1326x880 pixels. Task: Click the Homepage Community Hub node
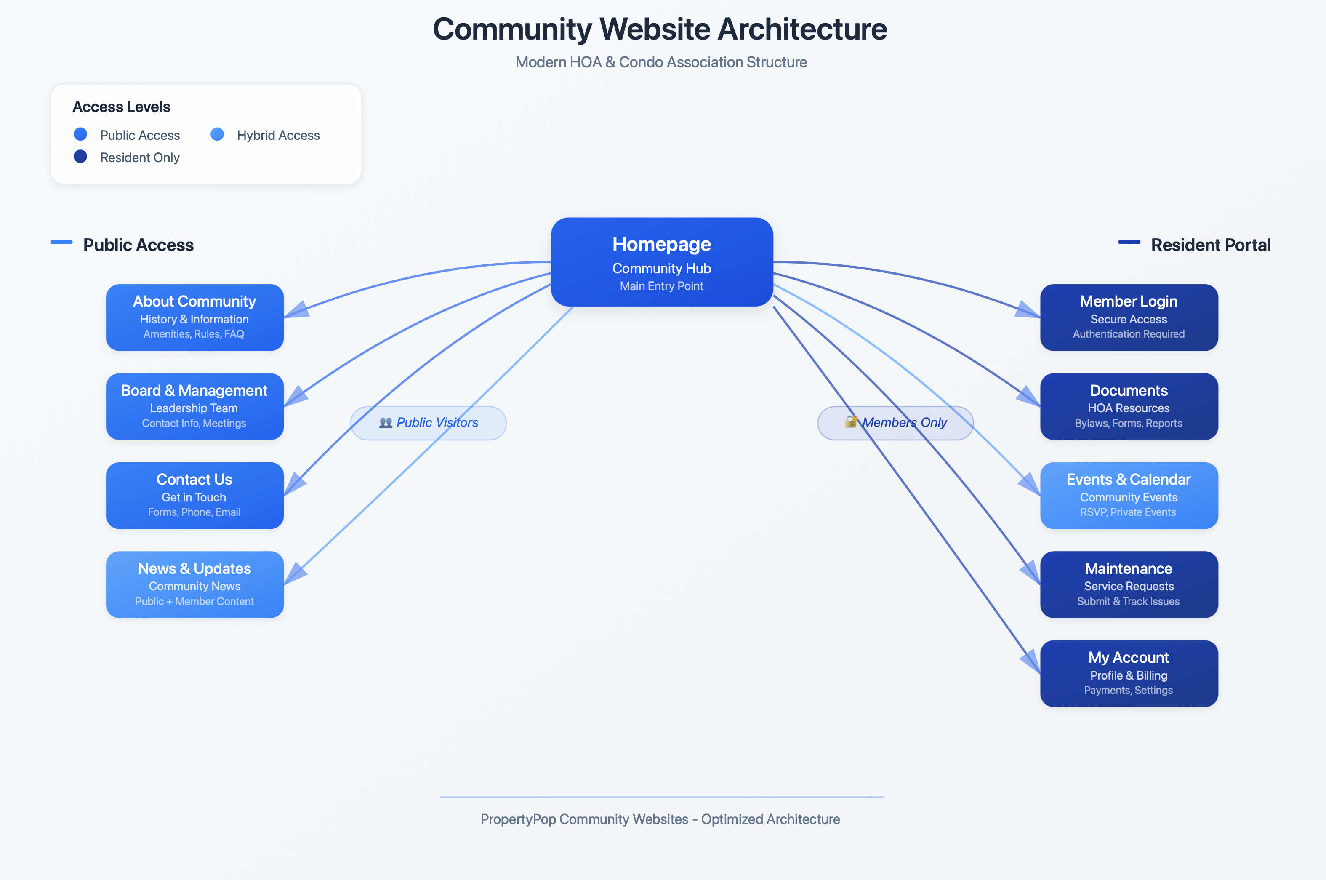tap(662, 261)
